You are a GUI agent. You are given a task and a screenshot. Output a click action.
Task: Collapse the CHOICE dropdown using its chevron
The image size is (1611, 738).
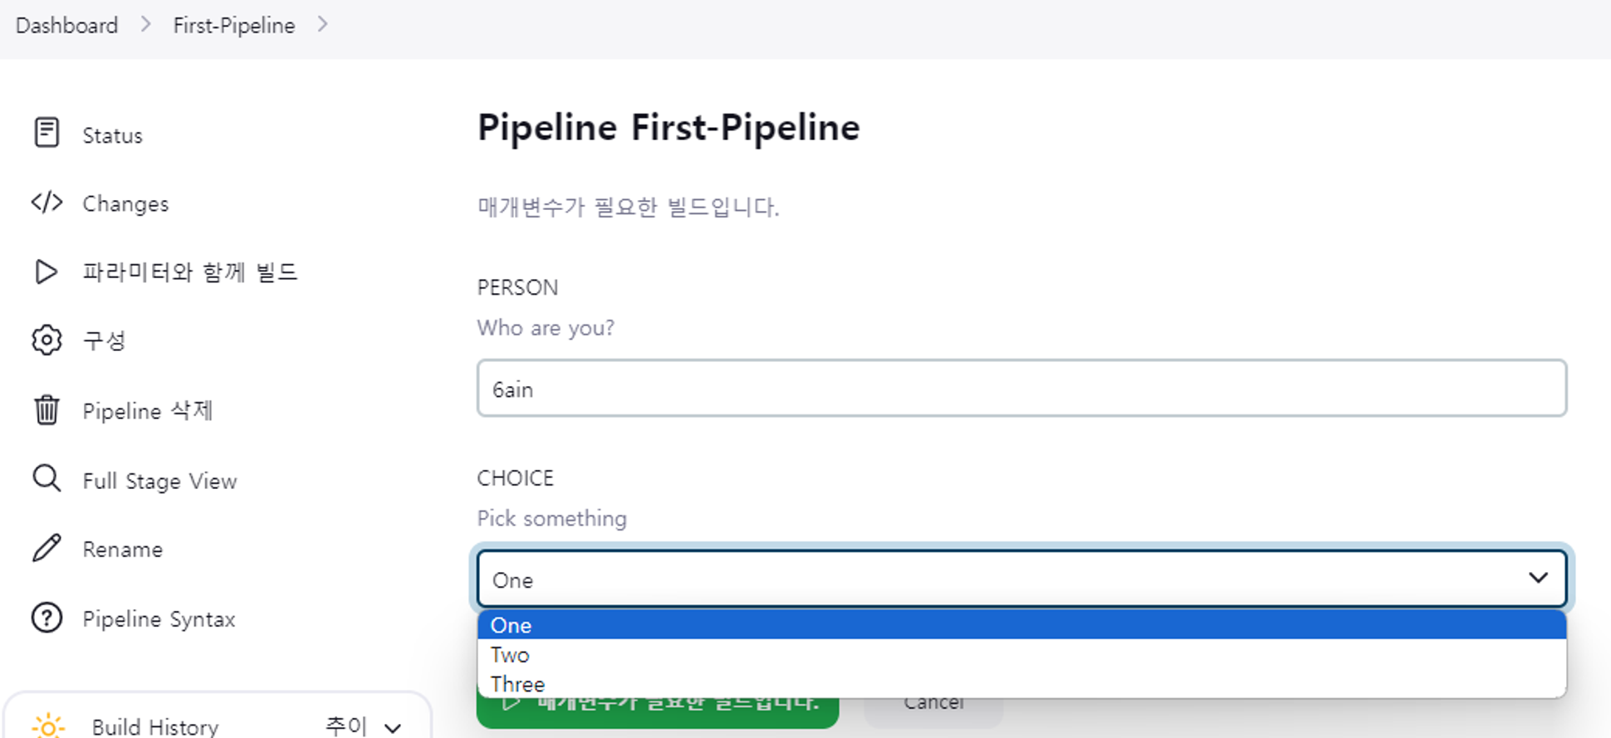1538,578
